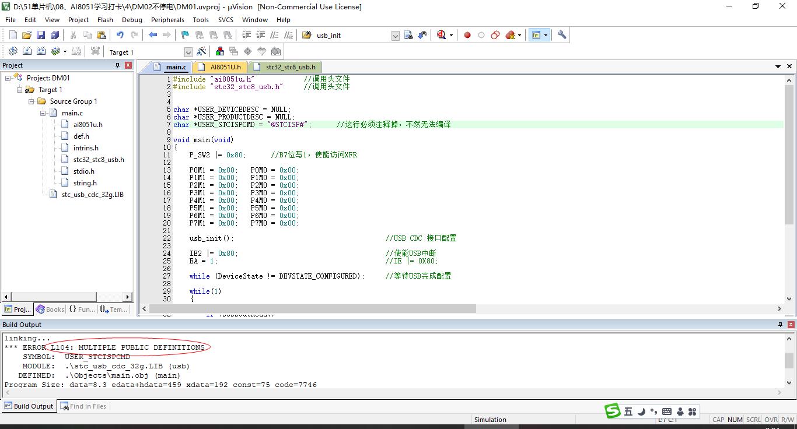This screenshot has width=797, height=429.
Task: Click the Manage Project Items icon
Action: click(x=220, y=51)
